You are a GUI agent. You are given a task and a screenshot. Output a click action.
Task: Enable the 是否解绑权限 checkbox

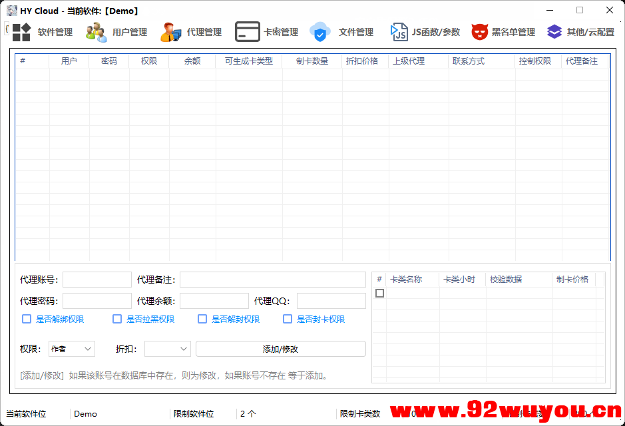click(x=27, y=319)
